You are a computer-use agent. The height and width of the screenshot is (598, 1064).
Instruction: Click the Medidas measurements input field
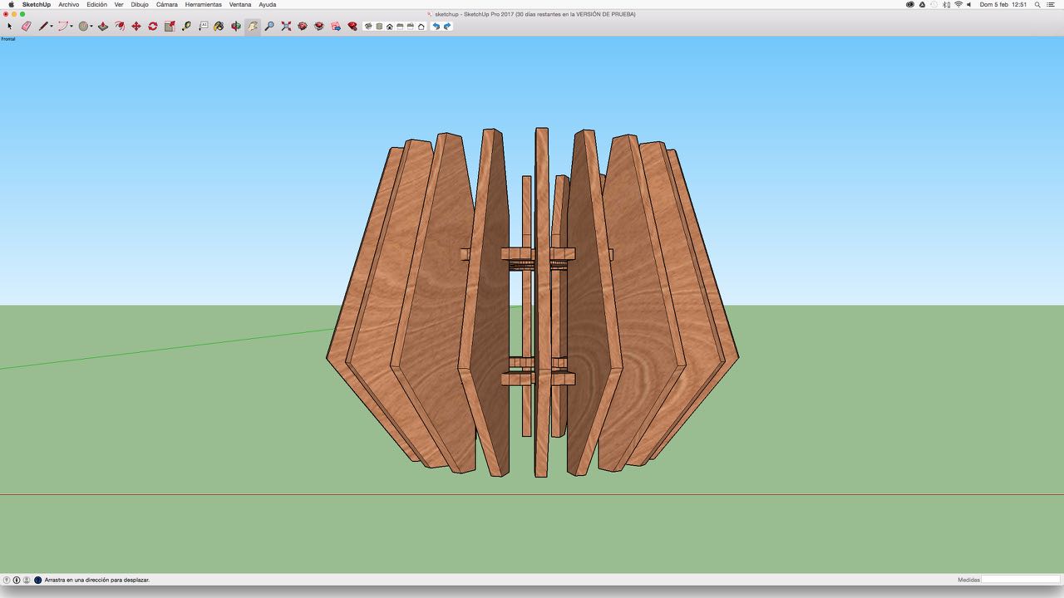[1020, 580]
